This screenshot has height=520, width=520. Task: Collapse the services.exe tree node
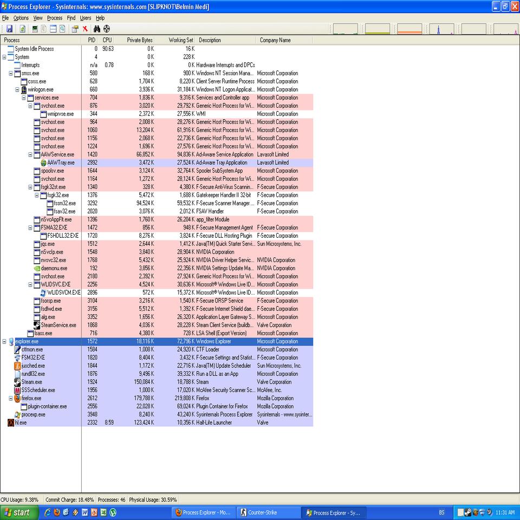tap(24, 98)
